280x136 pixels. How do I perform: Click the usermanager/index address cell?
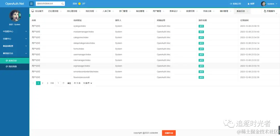point(82,55)
